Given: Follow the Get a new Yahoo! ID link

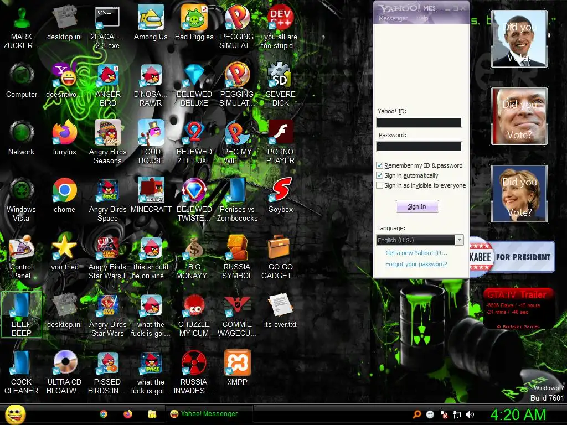Looking at the screenshot, I should coord(416,253).
